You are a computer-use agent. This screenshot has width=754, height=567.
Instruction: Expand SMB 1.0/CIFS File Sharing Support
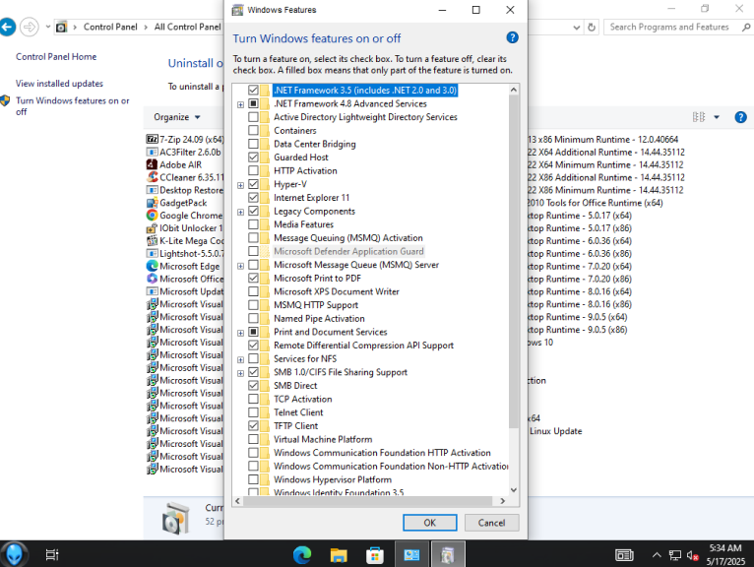pyautogui.click(x=240, y=373)
